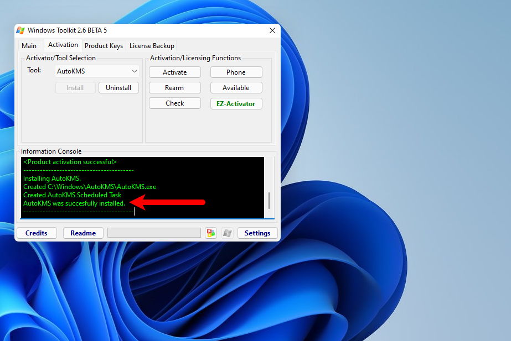
Task: Select the Activation tab
Action: (63, 45)
